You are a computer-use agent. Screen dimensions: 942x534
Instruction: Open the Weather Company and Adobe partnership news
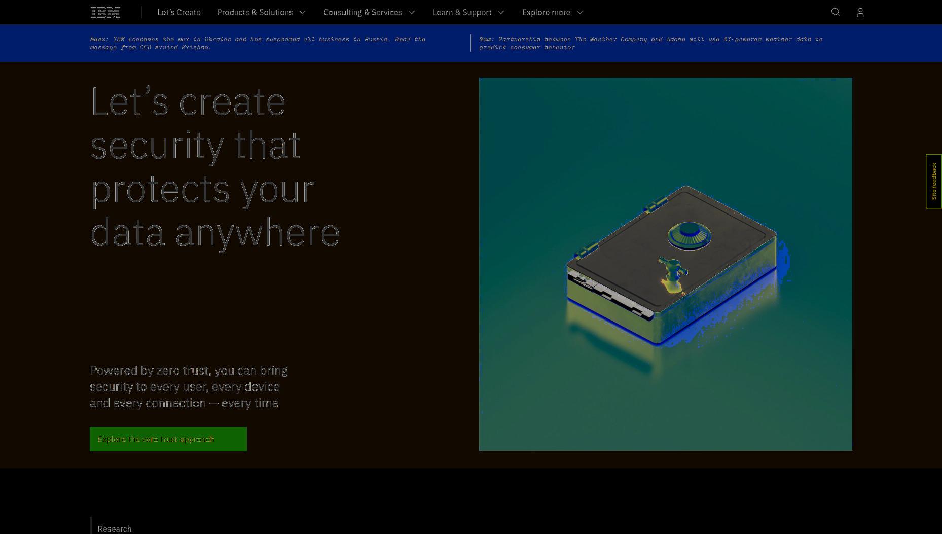tap(651, 43)
